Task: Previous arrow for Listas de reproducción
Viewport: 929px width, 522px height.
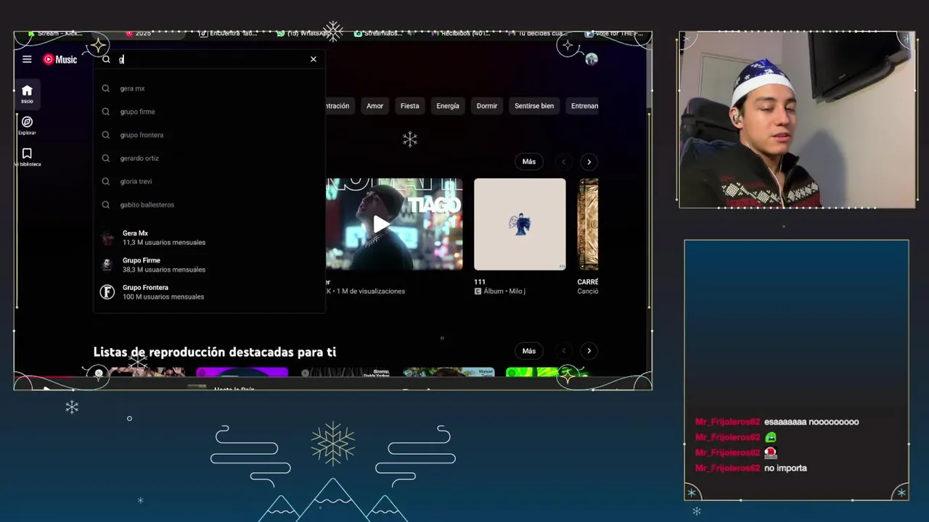Action: click(x=563, y=351)
